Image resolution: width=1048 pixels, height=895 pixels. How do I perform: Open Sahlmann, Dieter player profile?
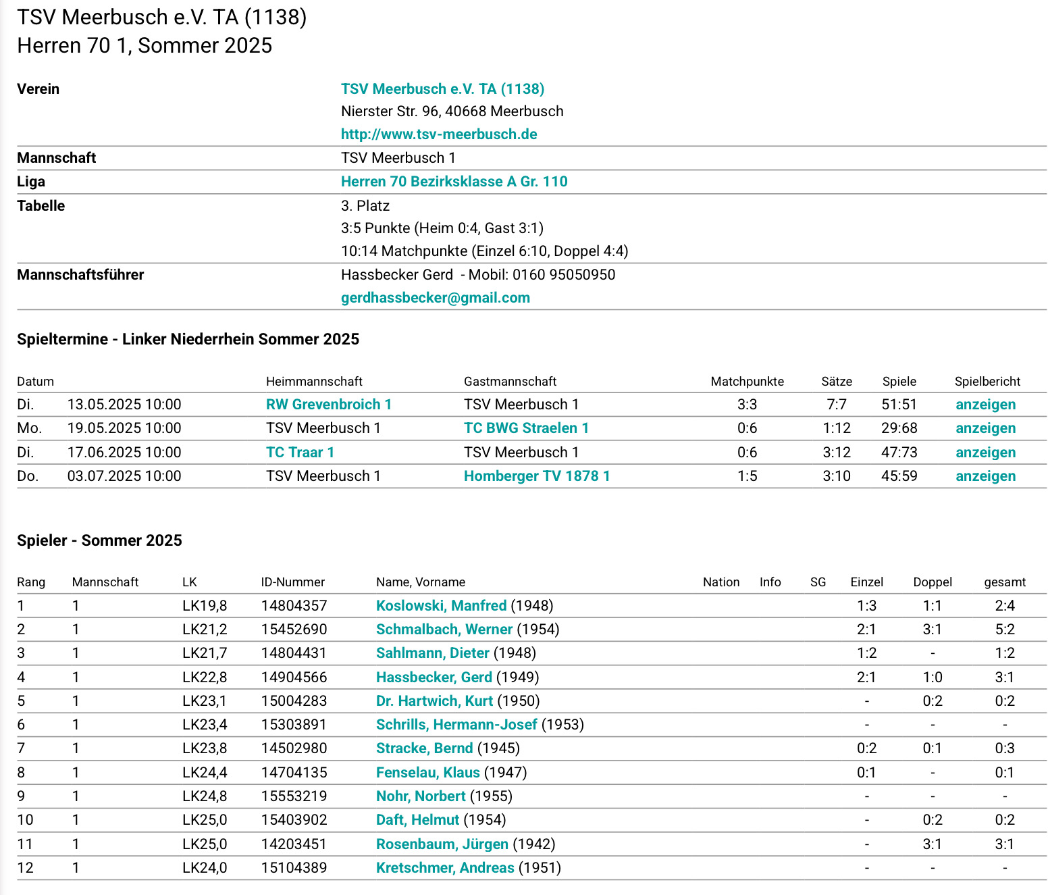(432, 653)
